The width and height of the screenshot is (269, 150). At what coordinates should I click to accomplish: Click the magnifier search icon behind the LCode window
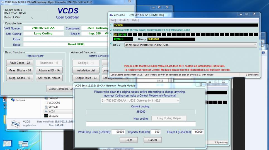click(262, 42)
